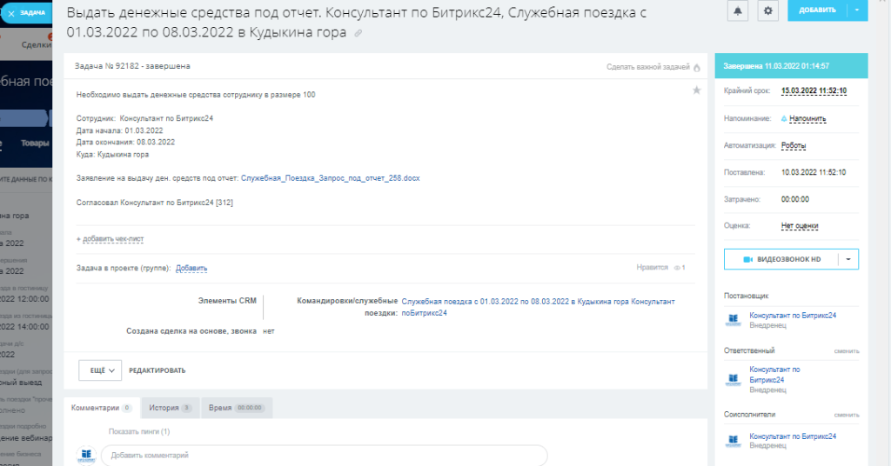The image size is (891, 466).
Task: Open the settings gear icon
Action: pos(767,10)
